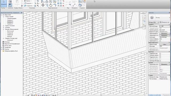Toggle the Границы 3D вида checkbox
Image resolution: width=171 pixels, height=96 pixels.
(x=160, y=61)
